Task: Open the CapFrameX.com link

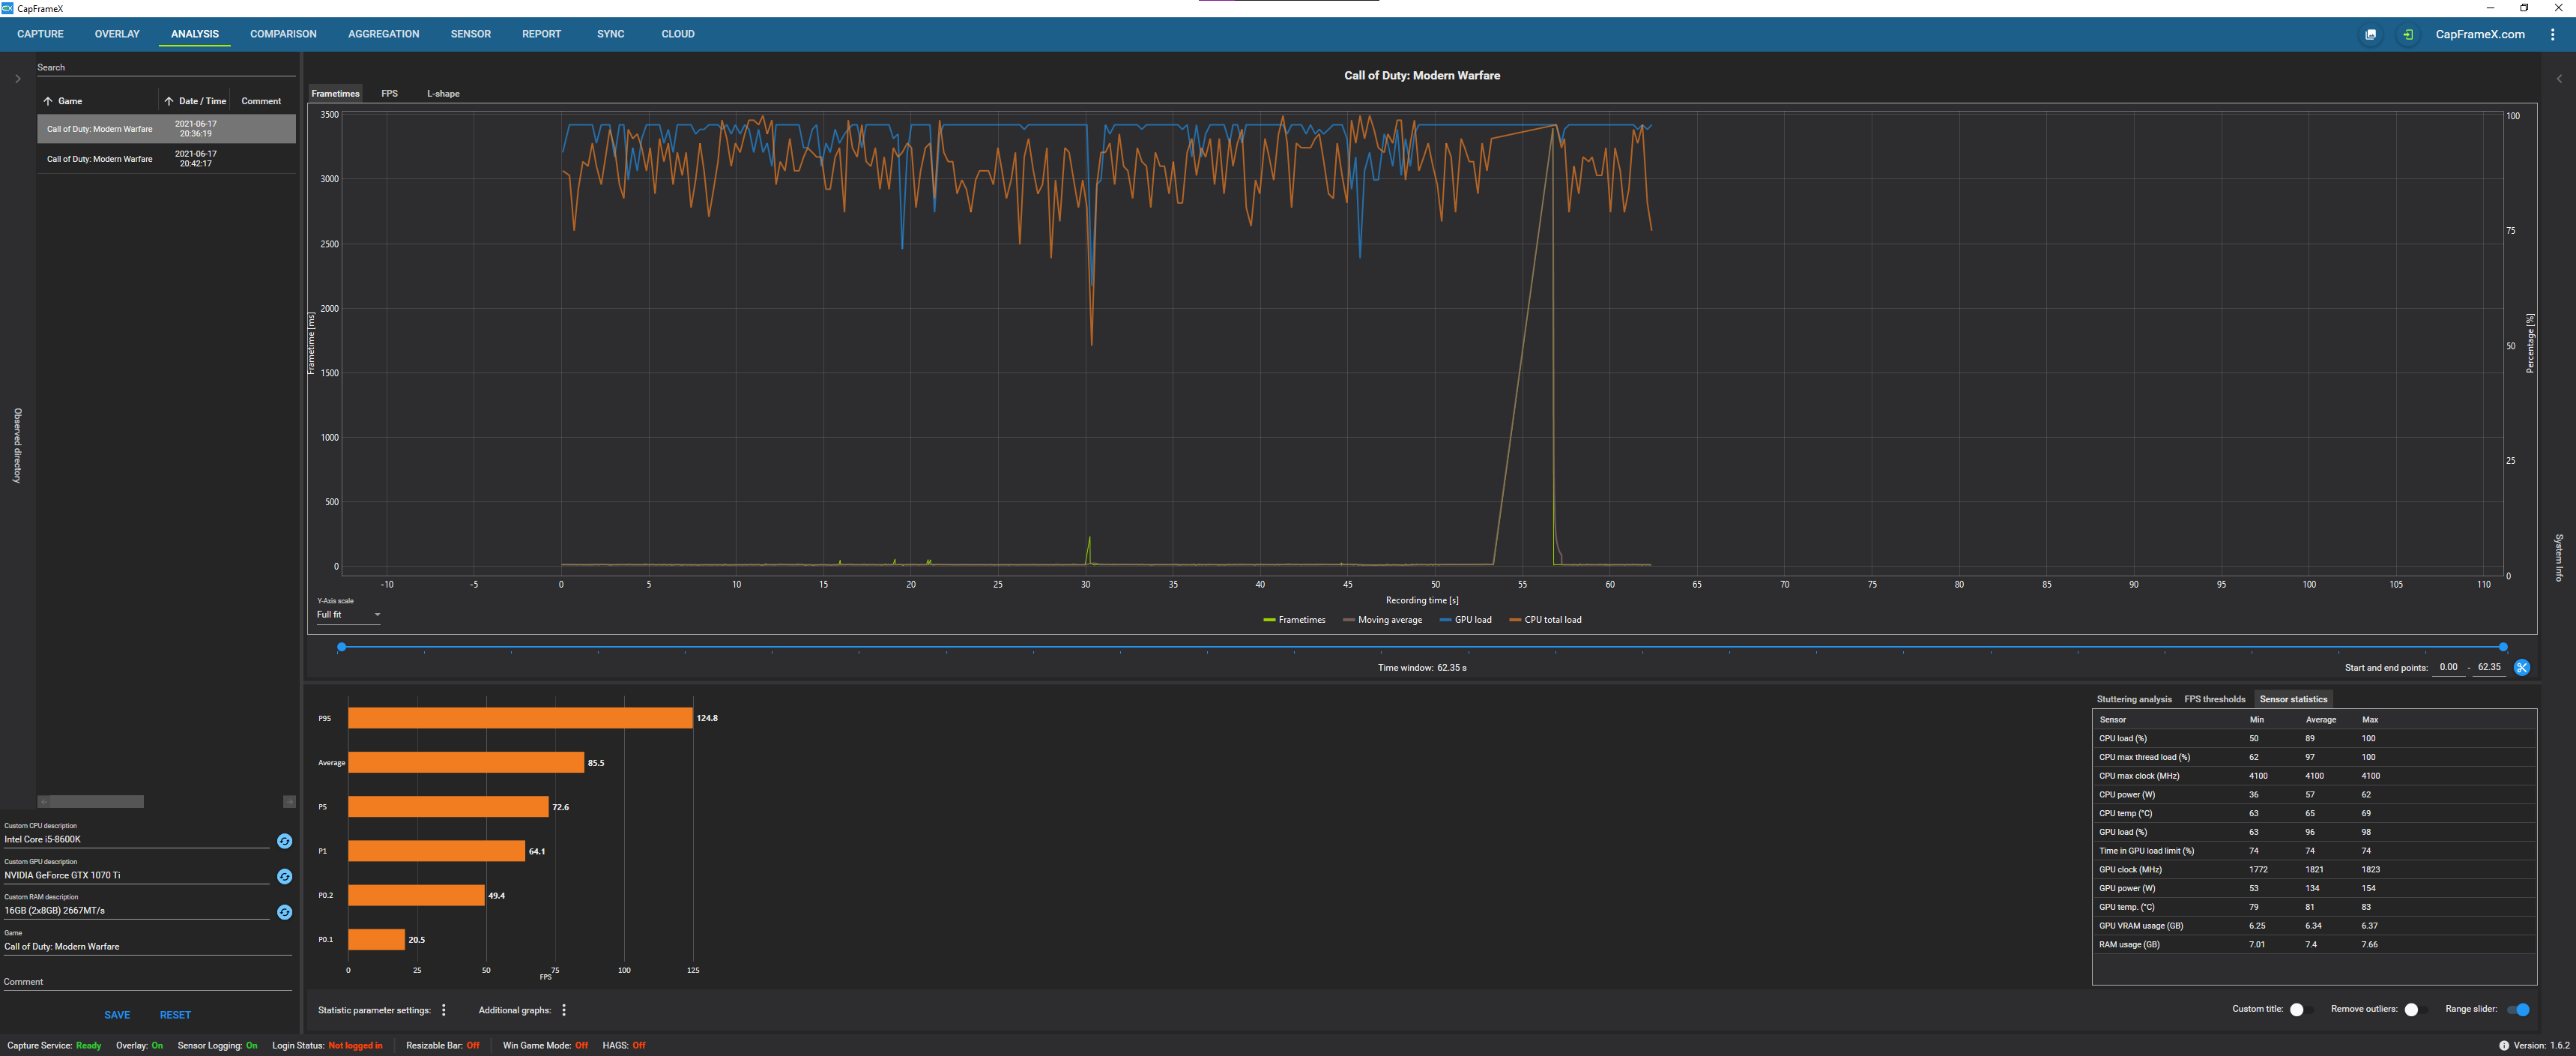Action: click(2479, 34)
